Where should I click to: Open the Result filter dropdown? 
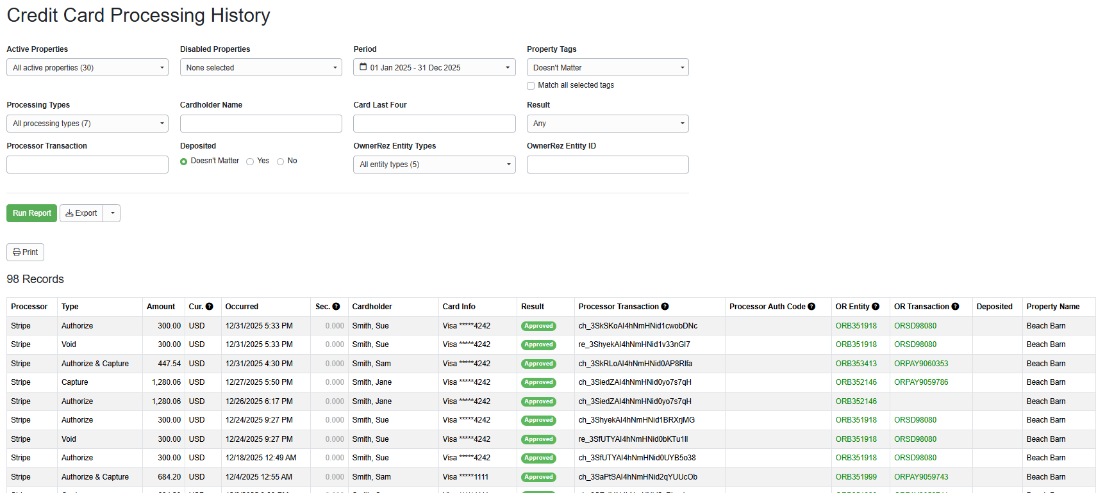(x=608, y=124)
